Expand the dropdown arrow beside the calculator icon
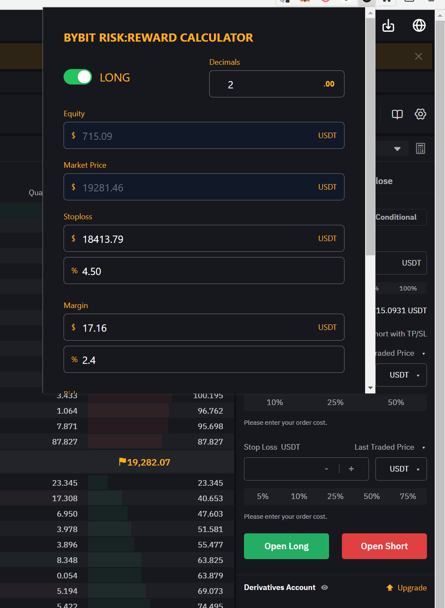 click(x=397, y=149)
